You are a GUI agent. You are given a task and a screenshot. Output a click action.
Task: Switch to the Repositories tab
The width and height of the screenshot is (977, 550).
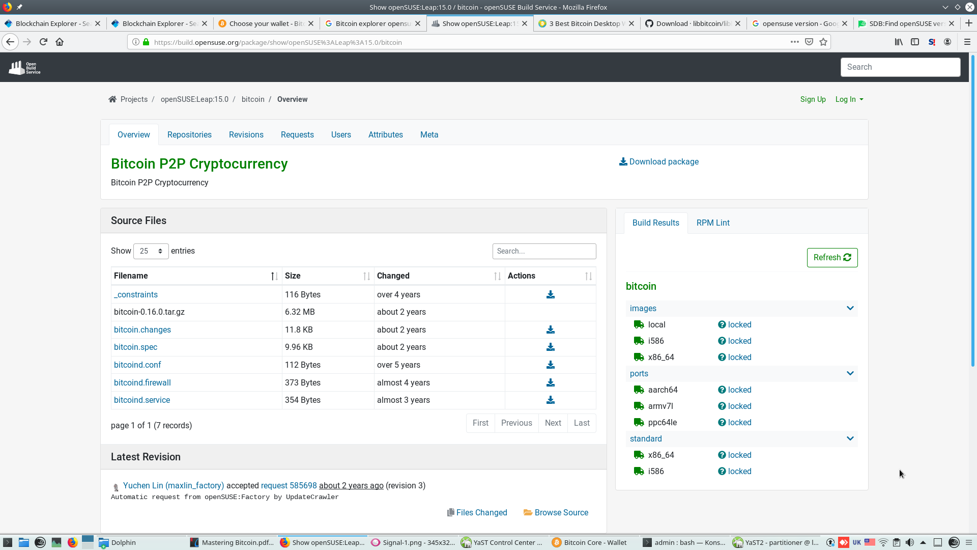(x=189, y=135)
